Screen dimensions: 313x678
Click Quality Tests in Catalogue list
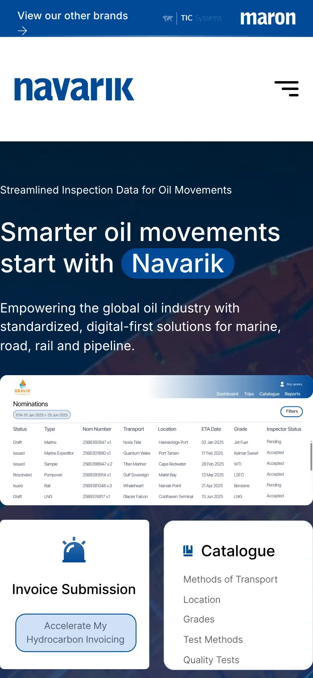tap(211, 660)
